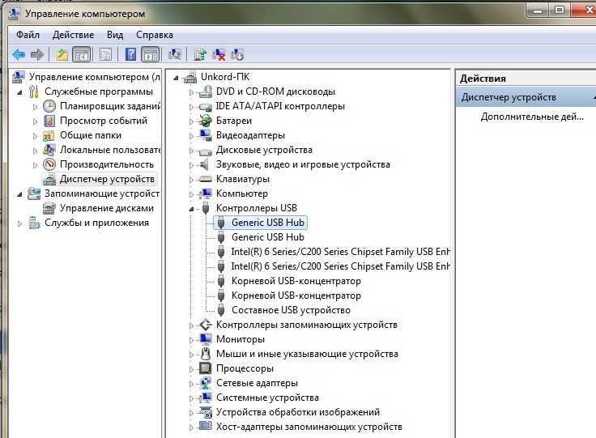Expand Службы и приложения in left tree

[x=19, y=223]
